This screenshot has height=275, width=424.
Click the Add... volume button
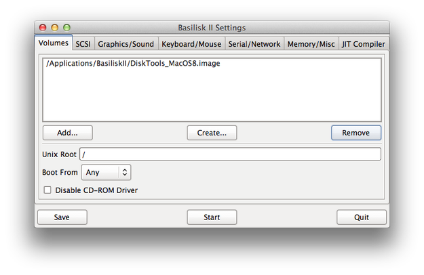tap(68, 133)
